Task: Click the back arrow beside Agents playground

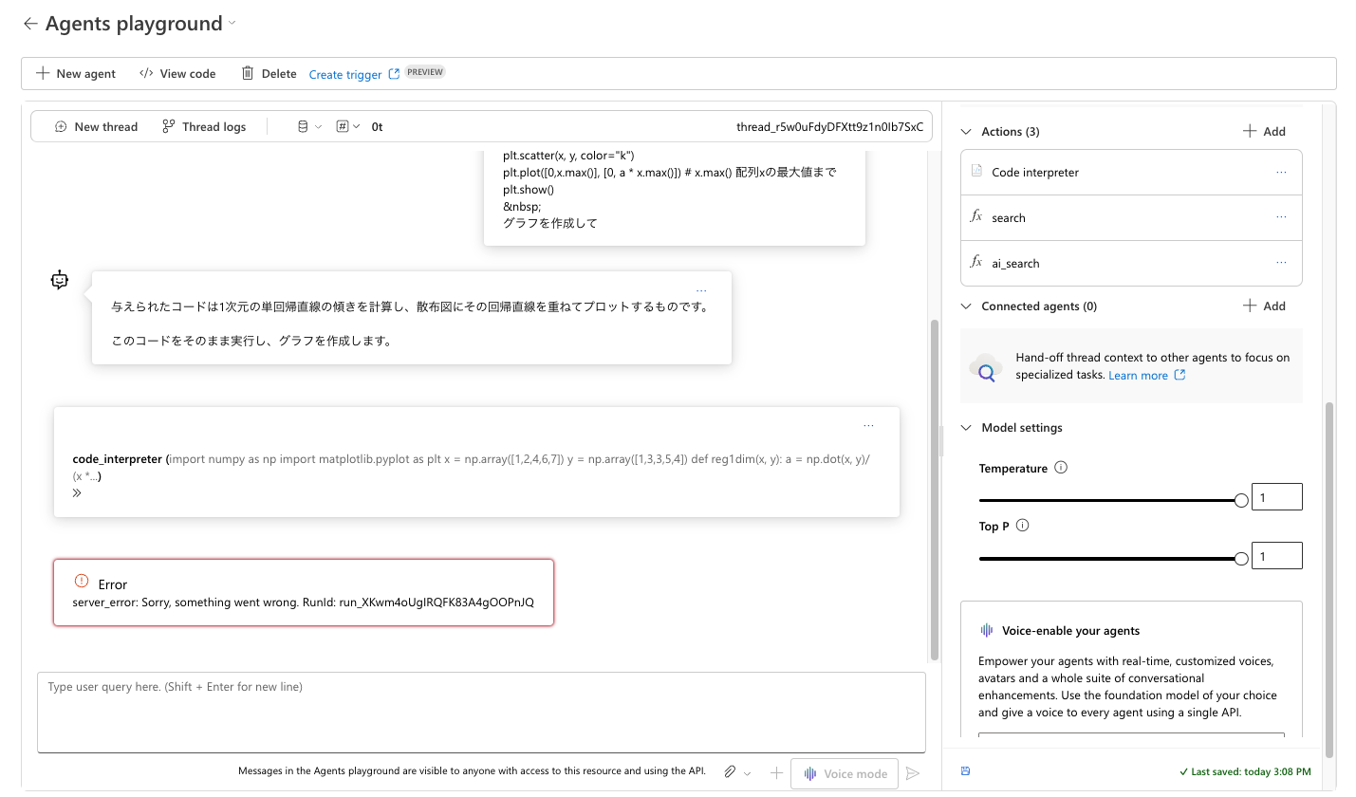Action: 30,23
